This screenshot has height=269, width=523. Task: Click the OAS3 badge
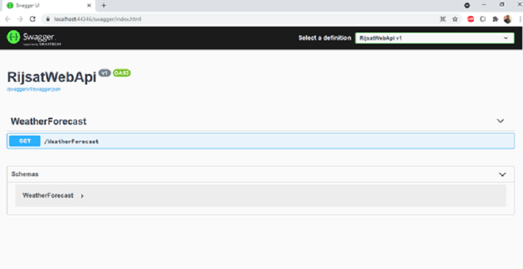122,73
